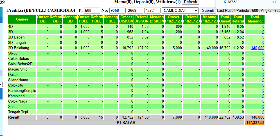This screenshot has width=280, height=136.
Task: Click the Tengah Tepi Total Menang link
Action: pos(263,112)
